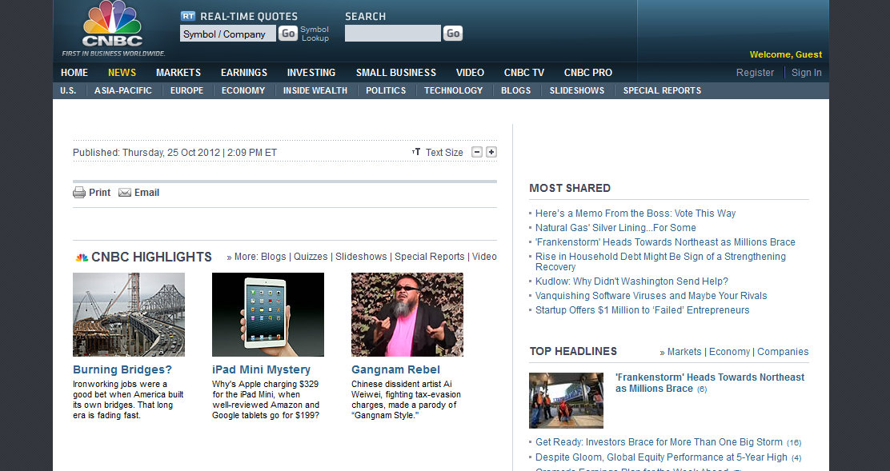Screen dimensions: 890x471
Task: Open the MARKETS menu item
Action: pos(178,73)
